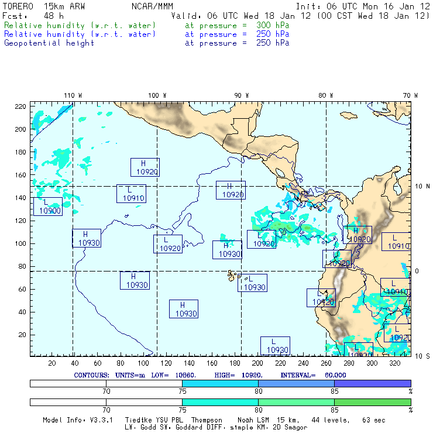
Task: Click the '80 W' longitude label
Action: pos(325,95)
